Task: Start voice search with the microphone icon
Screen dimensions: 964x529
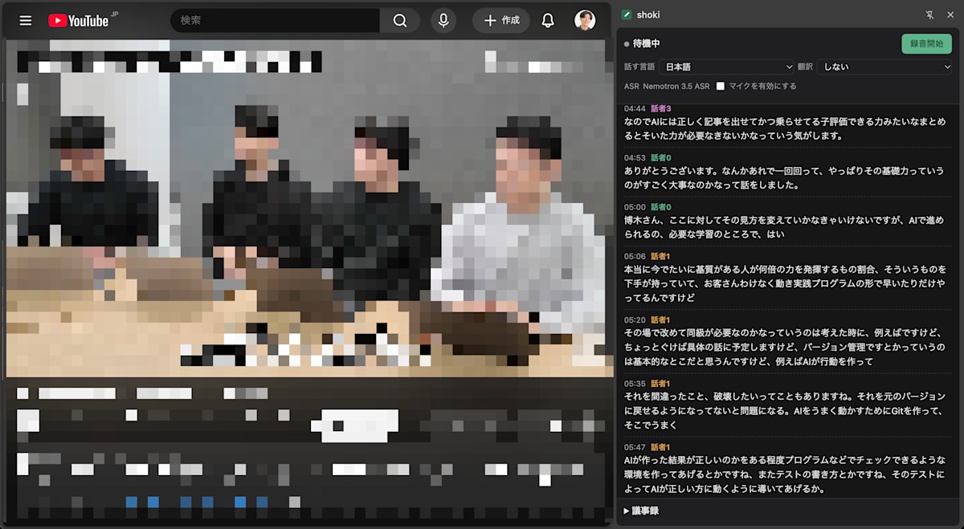Action: coord(443,21)
